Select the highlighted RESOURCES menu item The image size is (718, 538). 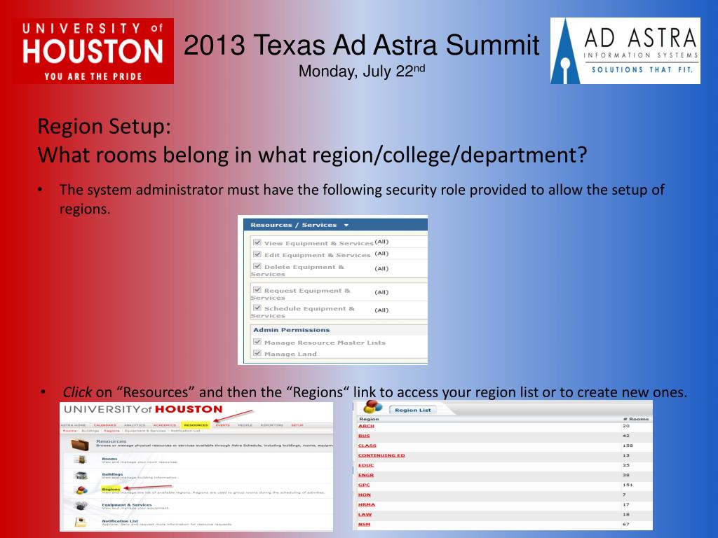point(197,425)
